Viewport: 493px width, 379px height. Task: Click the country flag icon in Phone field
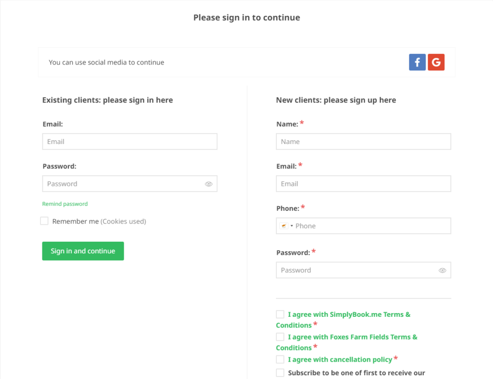[284, 226]
